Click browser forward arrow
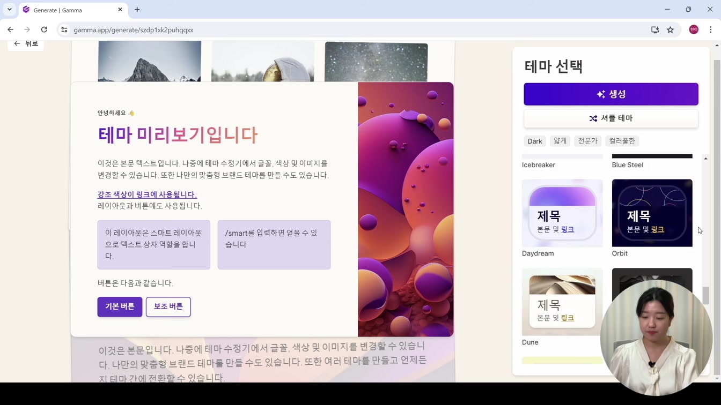 click(x=27, y=30)
